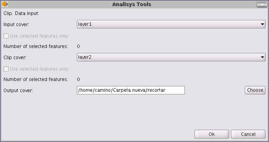Viewport: 269px width, 142px height.
Task: Expand the Clip cover dropdown arrow
Action: pyautogui.click(x=262, y=57)
